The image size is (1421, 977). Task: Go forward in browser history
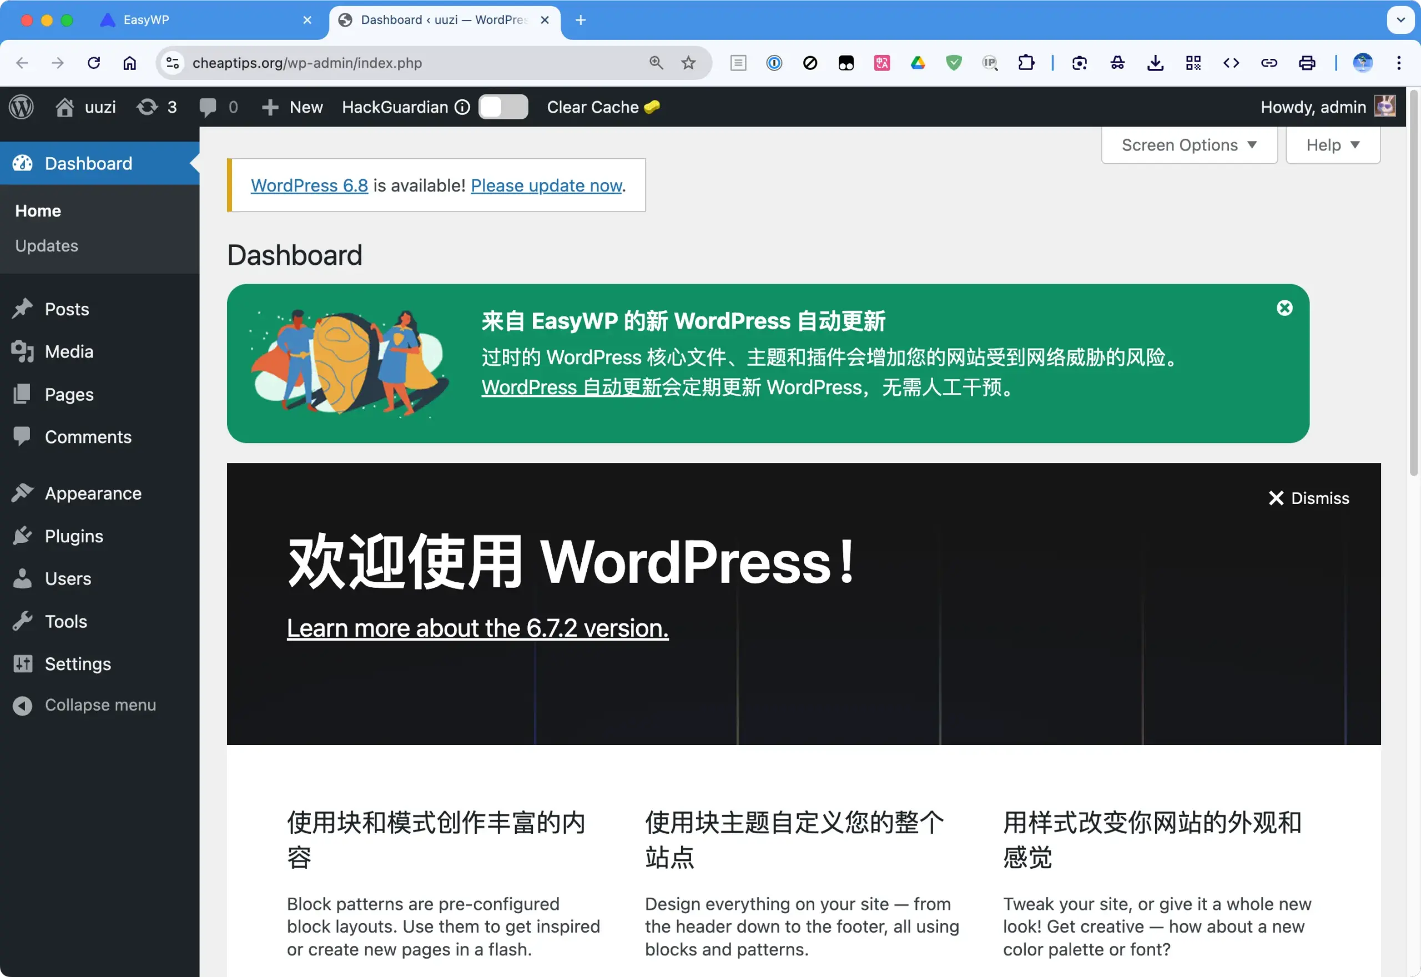point(58,63)
